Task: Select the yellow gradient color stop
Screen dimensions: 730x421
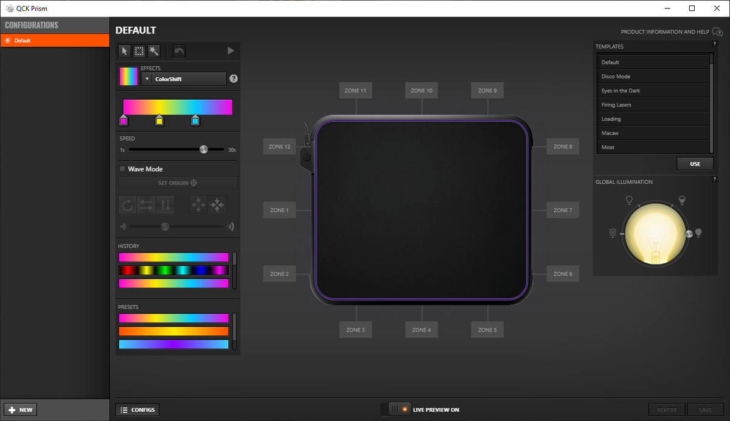Action: click(159, 120)
